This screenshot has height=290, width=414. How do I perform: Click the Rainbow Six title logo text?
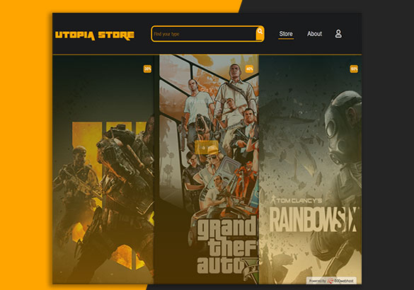(x=313, y=219)
